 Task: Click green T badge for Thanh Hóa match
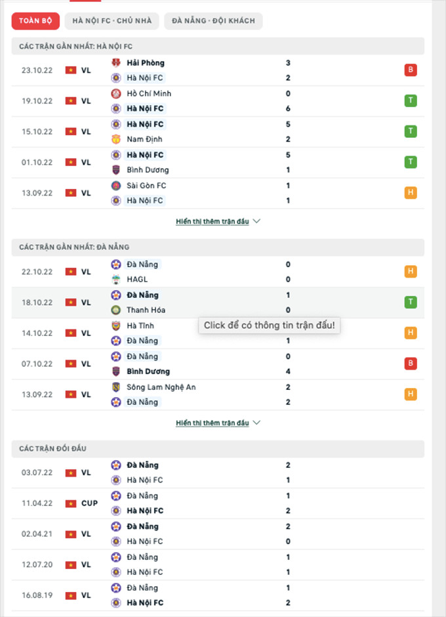411,303
